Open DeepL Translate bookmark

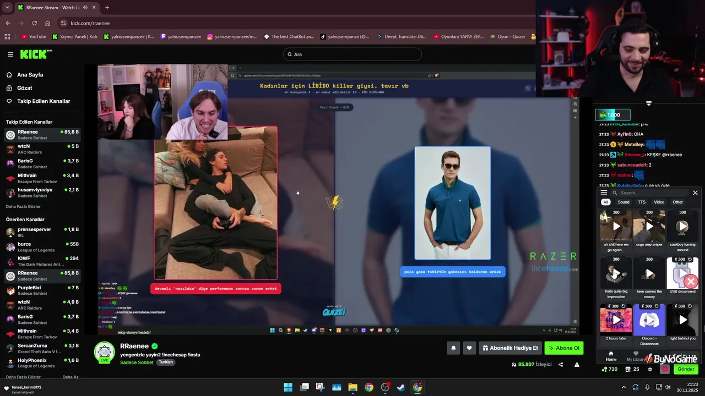pos(402,37)
